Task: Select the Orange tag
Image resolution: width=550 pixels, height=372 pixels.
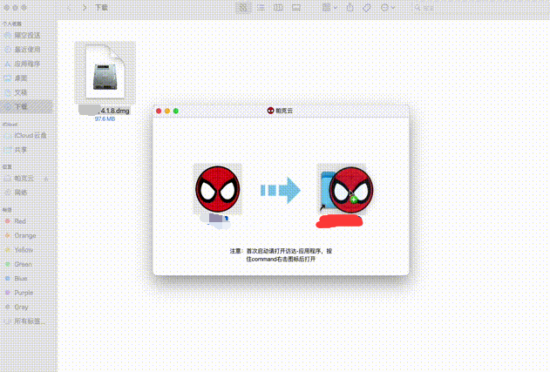Action: tap(27, 235)
